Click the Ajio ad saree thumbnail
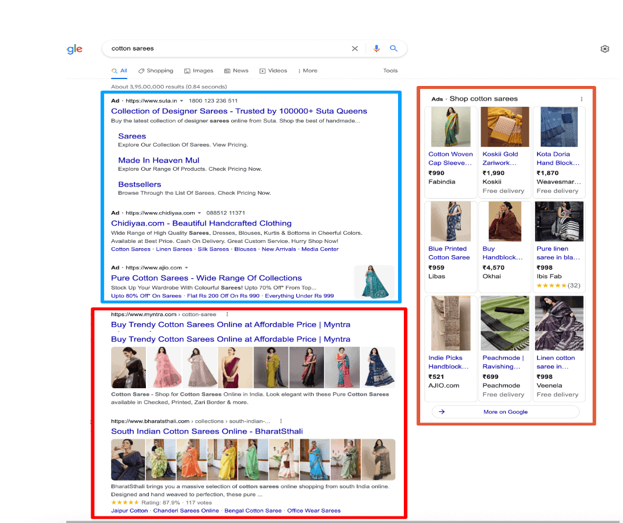Image resolution: width=623 pixels, height=523 pixels. pos(374,282)
